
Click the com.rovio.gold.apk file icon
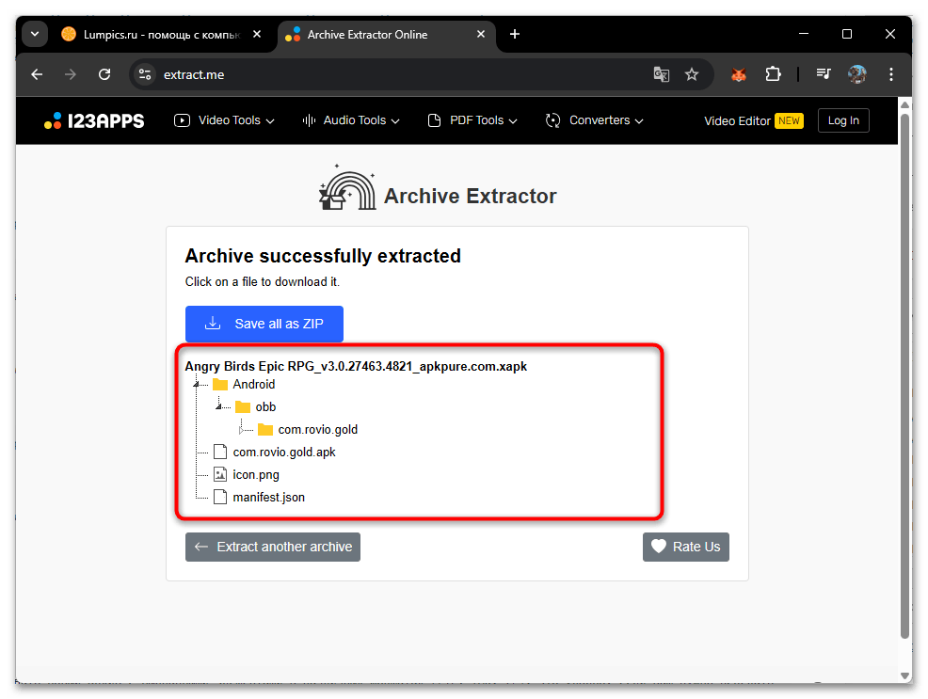(x=220, y=452)
